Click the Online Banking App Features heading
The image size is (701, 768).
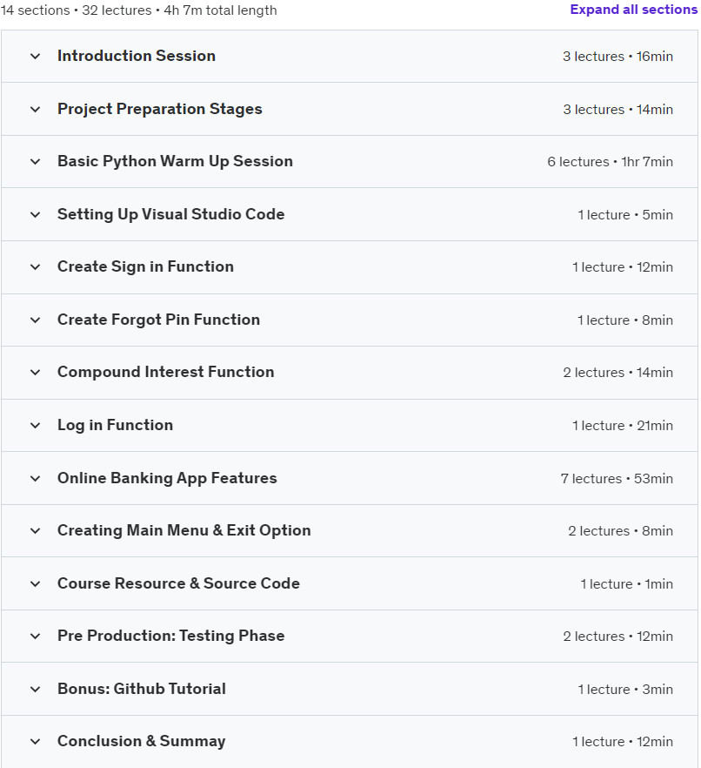167,478
